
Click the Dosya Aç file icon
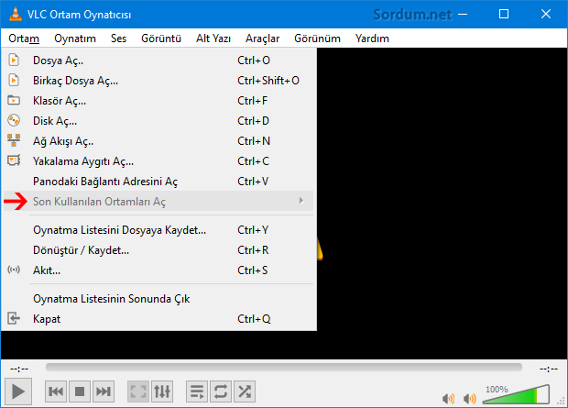coord(14,60)
